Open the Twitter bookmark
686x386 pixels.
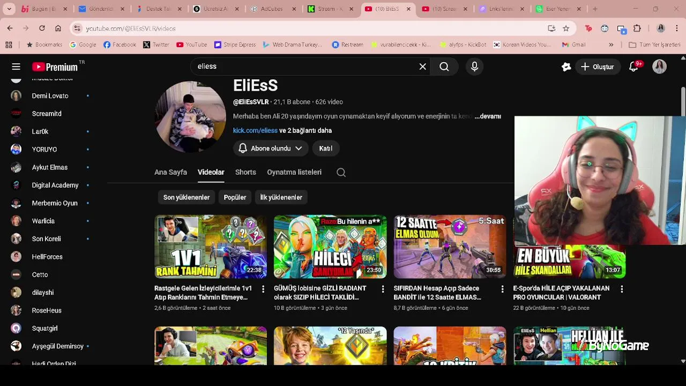coord(156,45)
